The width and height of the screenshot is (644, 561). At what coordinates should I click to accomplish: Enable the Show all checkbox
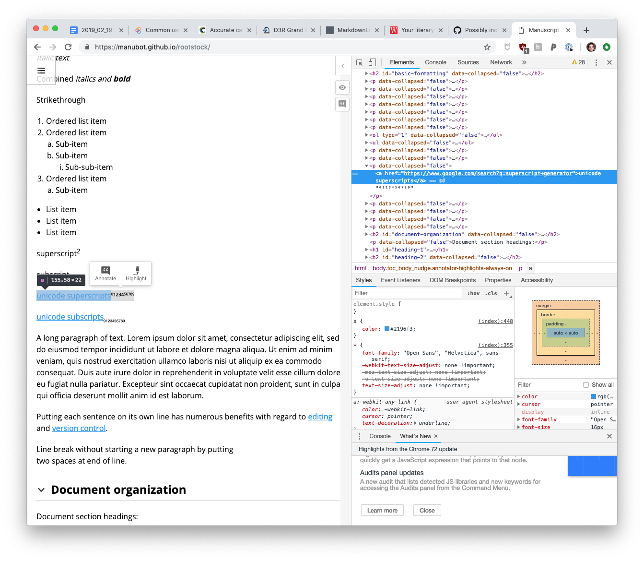pos(585,385)
